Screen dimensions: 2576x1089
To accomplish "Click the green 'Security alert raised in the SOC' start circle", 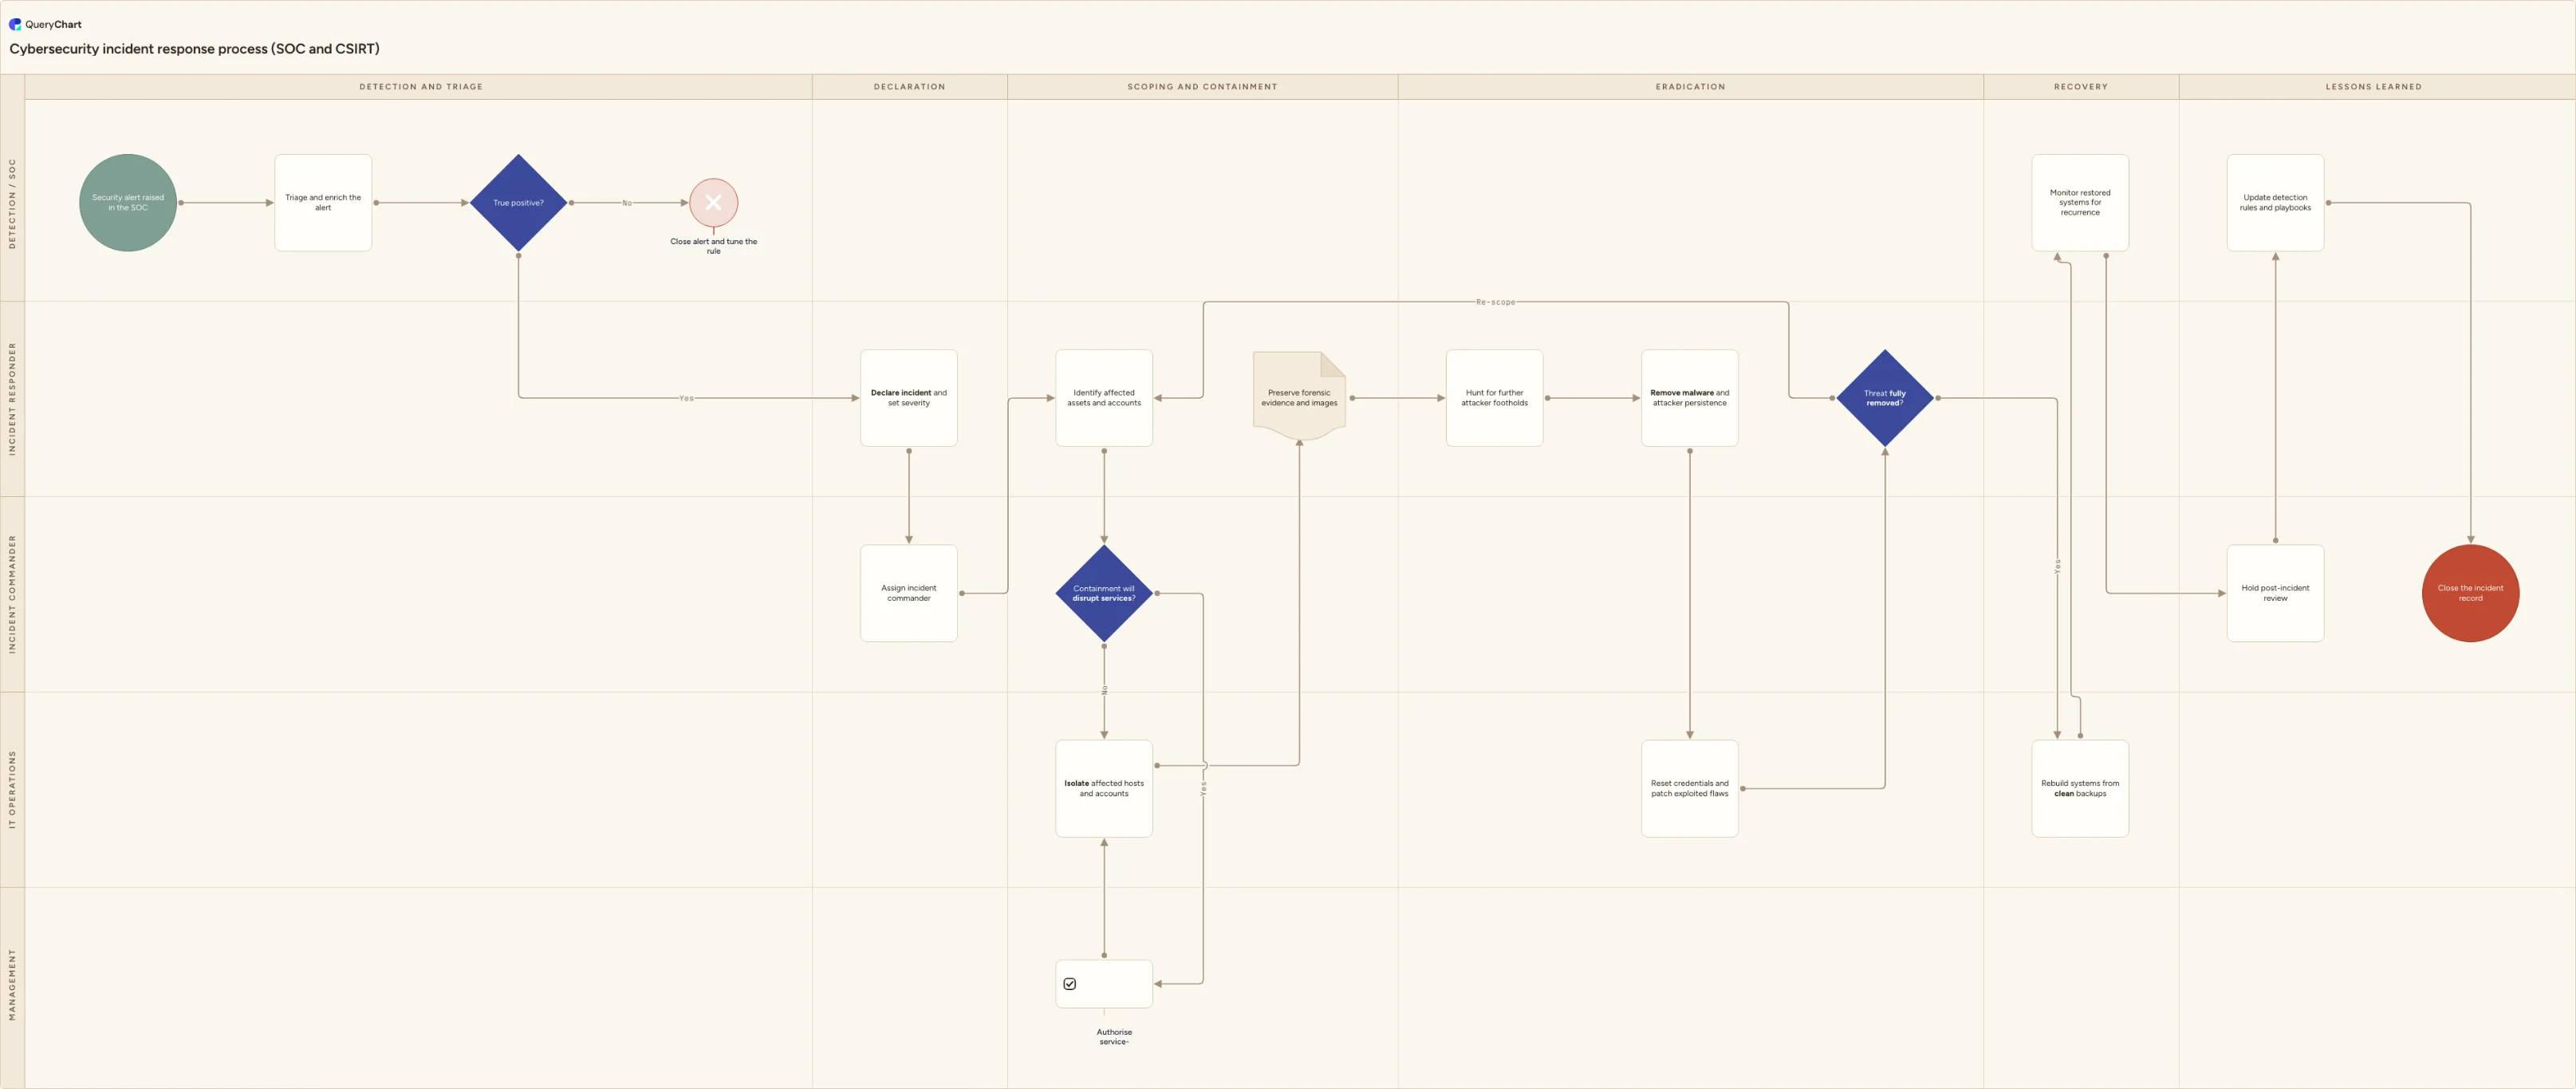I will pos(128,203).
